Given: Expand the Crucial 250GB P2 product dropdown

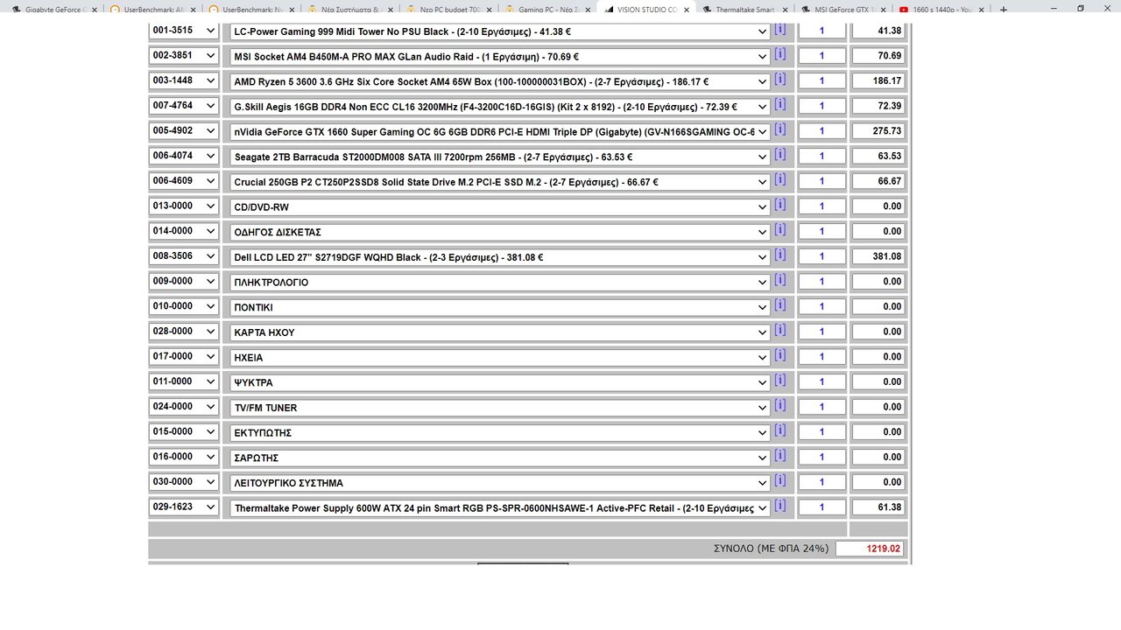Looking at the screenshot, I should 499,182.
